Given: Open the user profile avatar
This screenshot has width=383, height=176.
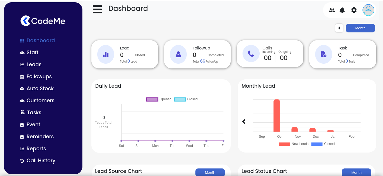Looking at the screenshot, I should click(368, 10).
